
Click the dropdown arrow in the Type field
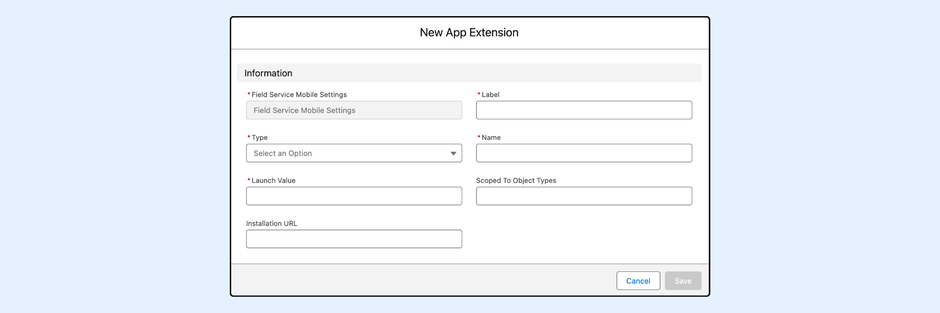pyautogui.click(x=453, y=154)
